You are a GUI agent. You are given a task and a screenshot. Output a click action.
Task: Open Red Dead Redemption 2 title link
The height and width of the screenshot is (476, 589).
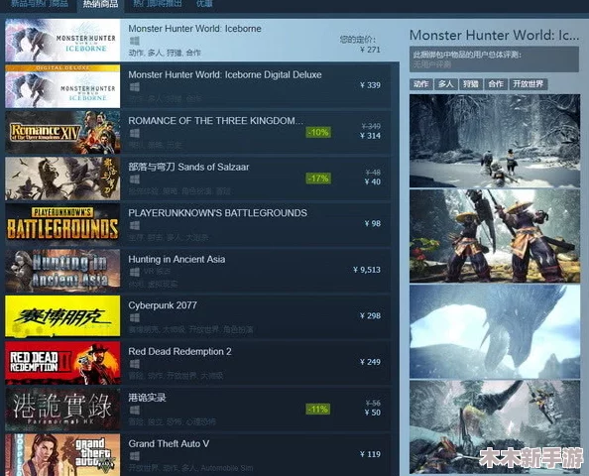179,352
